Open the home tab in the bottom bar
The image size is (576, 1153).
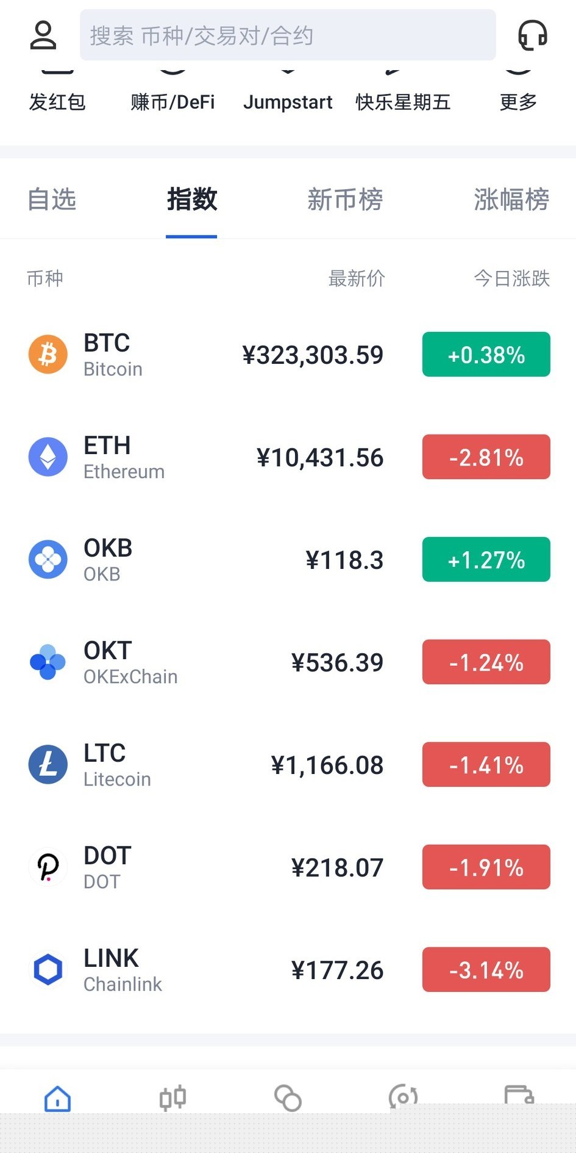58,1098
